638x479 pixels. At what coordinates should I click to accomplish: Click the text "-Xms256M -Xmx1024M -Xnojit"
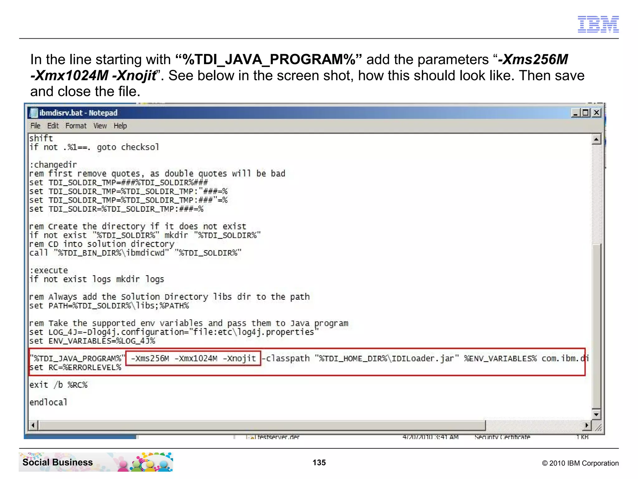(x=193, y=358)
